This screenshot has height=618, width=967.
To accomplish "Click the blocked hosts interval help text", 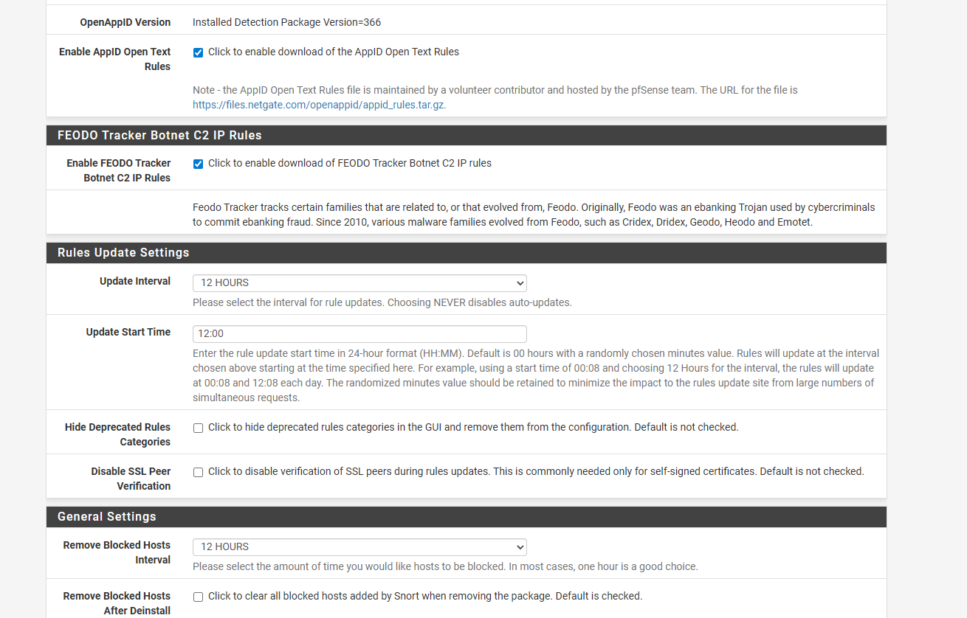I will point(444,566).
